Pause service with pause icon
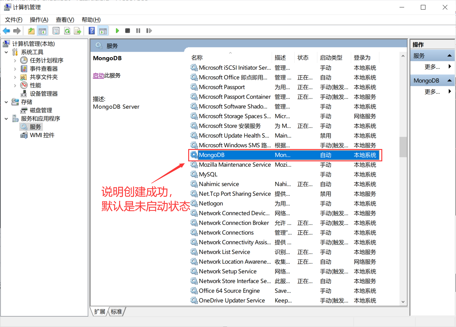Screen dimensions: 456x327 coord(138,31)
